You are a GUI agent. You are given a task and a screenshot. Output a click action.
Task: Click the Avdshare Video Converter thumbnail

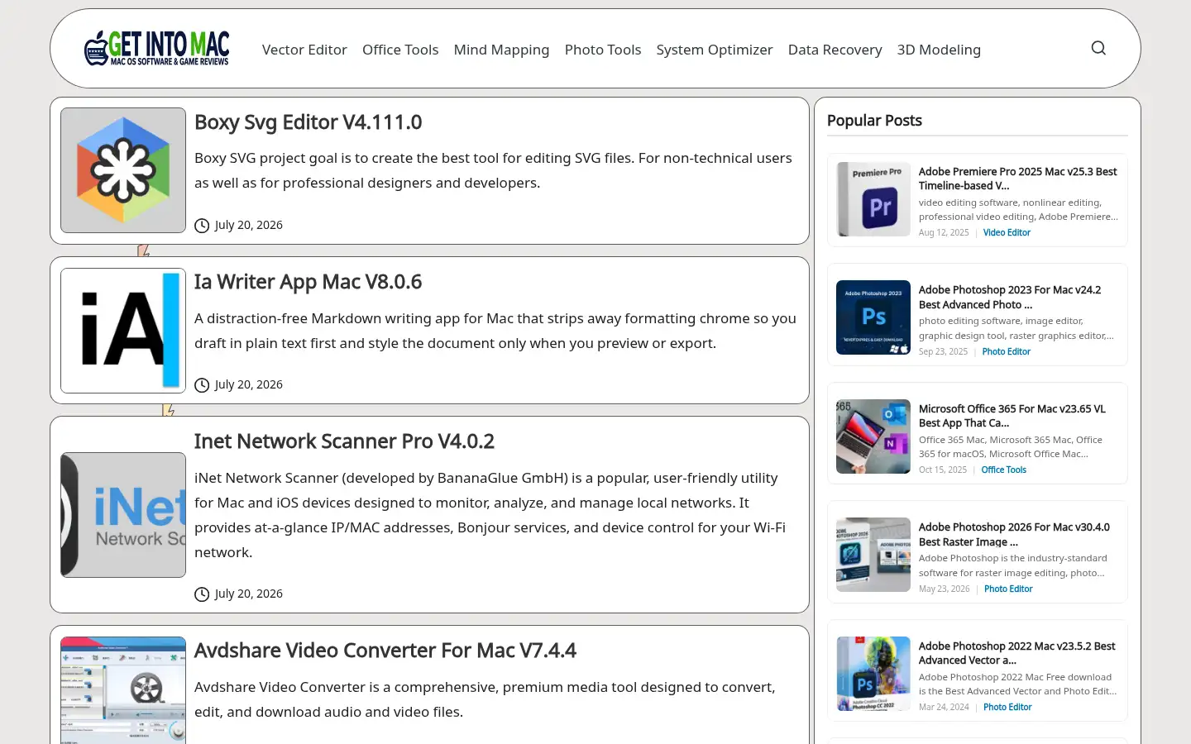123,690
